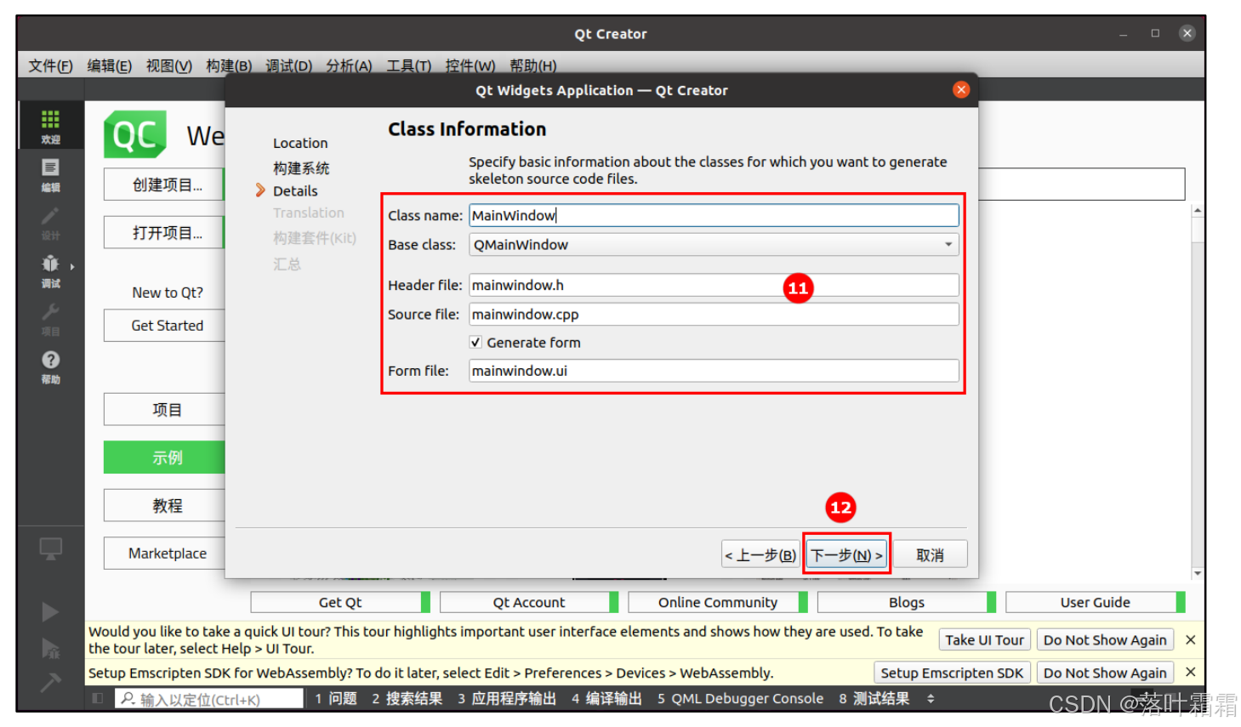Open the 构建(B) menu
Image resolution: width=1241 pixels, height=727 pixels.
tap(229, 65)
